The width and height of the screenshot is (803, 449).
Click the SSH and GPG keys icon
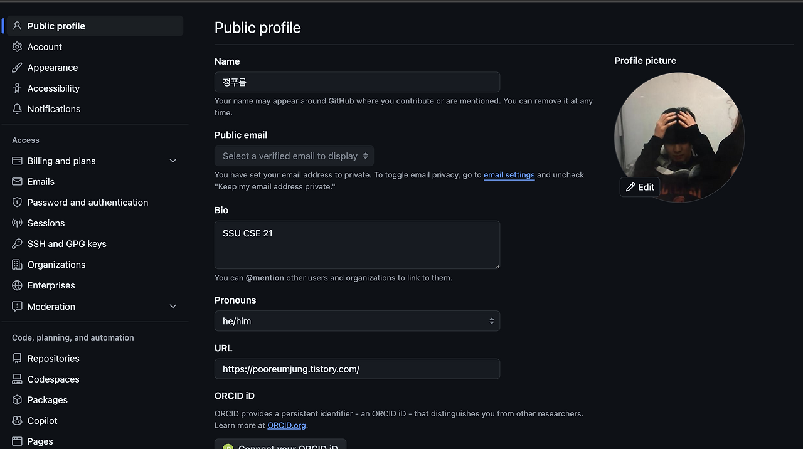click(17, 244)
